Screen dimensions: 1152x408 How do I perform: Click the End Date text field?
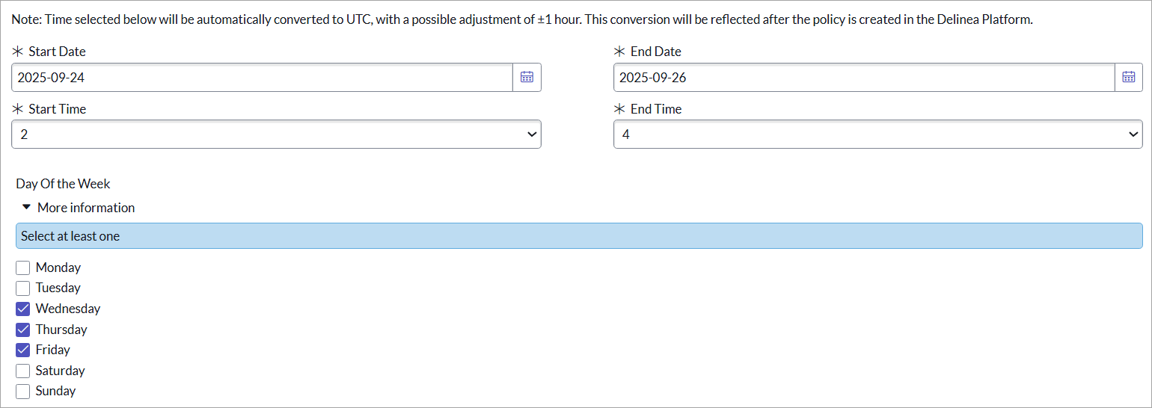click(x=864, y=77)
